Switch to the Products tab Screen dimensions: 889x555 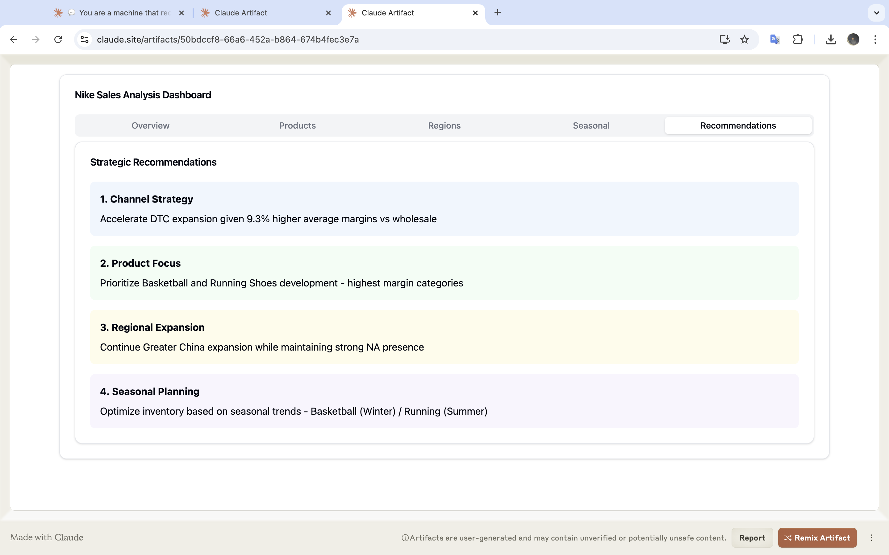(297, 125)
